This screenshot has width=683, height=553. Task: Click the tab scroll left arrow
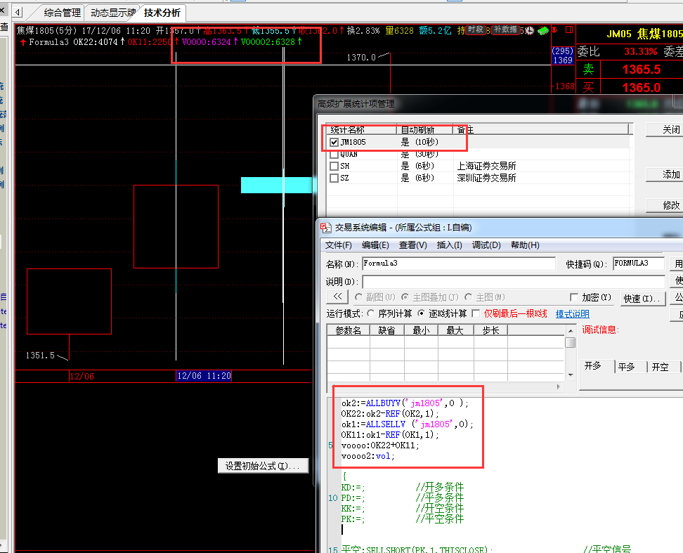point(18,13)
